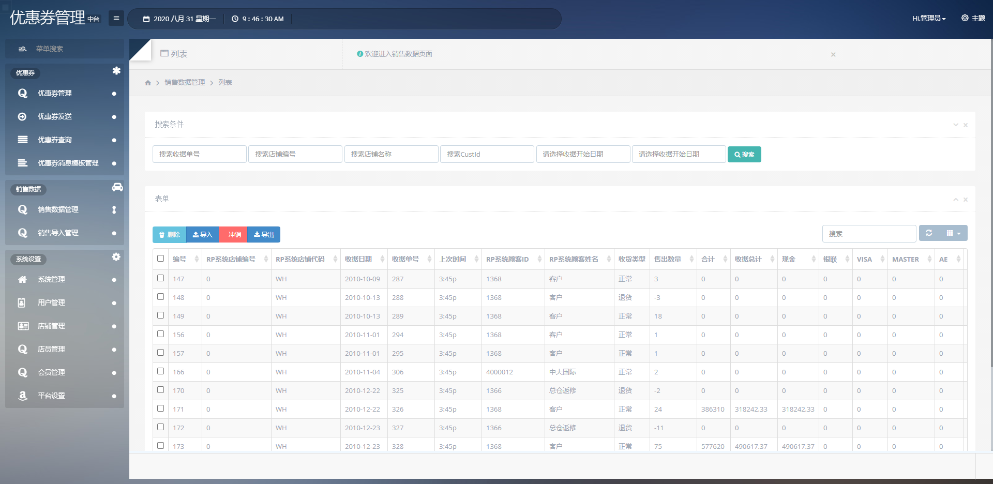Collapse the 搜索条件 panel chevron
This screenshot has width=993, height=484.
pos(956,125)
